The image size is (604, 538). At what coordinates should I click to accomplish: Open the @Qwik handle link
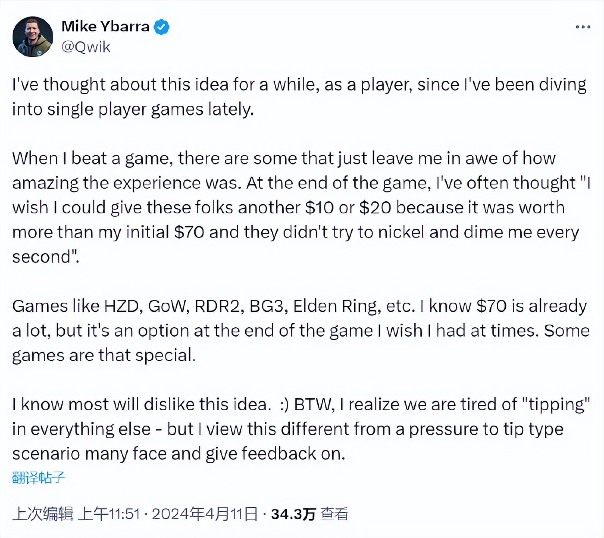pyautogui.click(x=86, y=47)
